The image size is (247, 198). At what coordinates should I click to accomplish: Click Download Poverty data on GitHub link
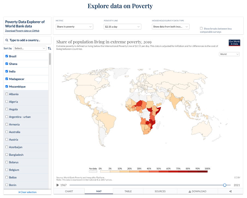(22, 31)
